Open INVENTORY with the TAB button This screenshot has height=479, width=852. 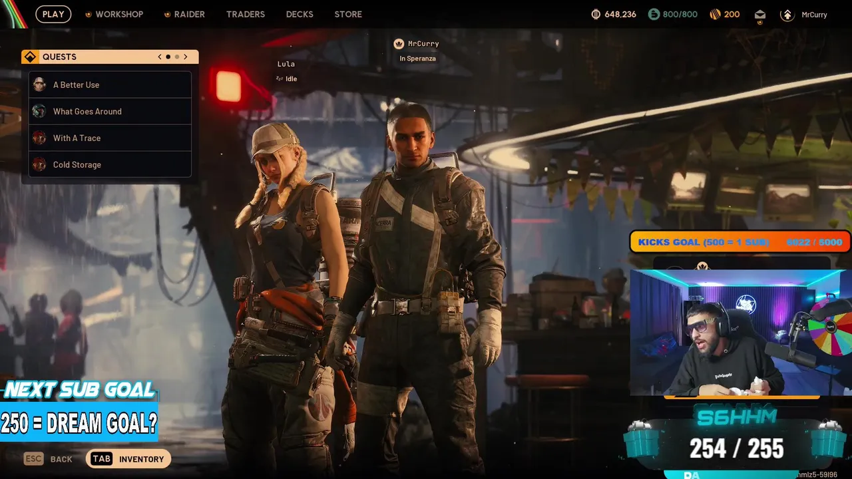[x=128, y=459]
